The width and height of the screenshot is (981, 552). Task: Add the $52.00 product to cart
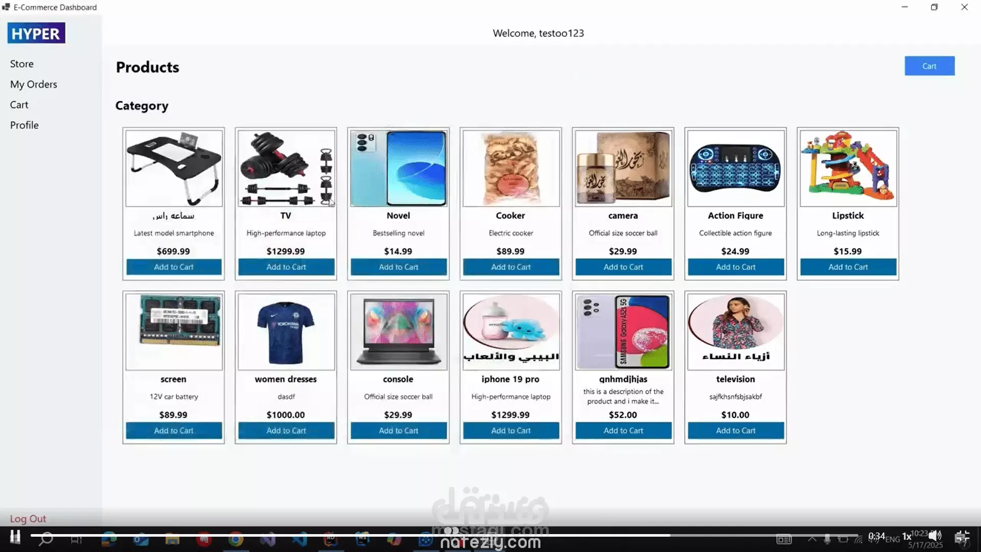[623, 430]
